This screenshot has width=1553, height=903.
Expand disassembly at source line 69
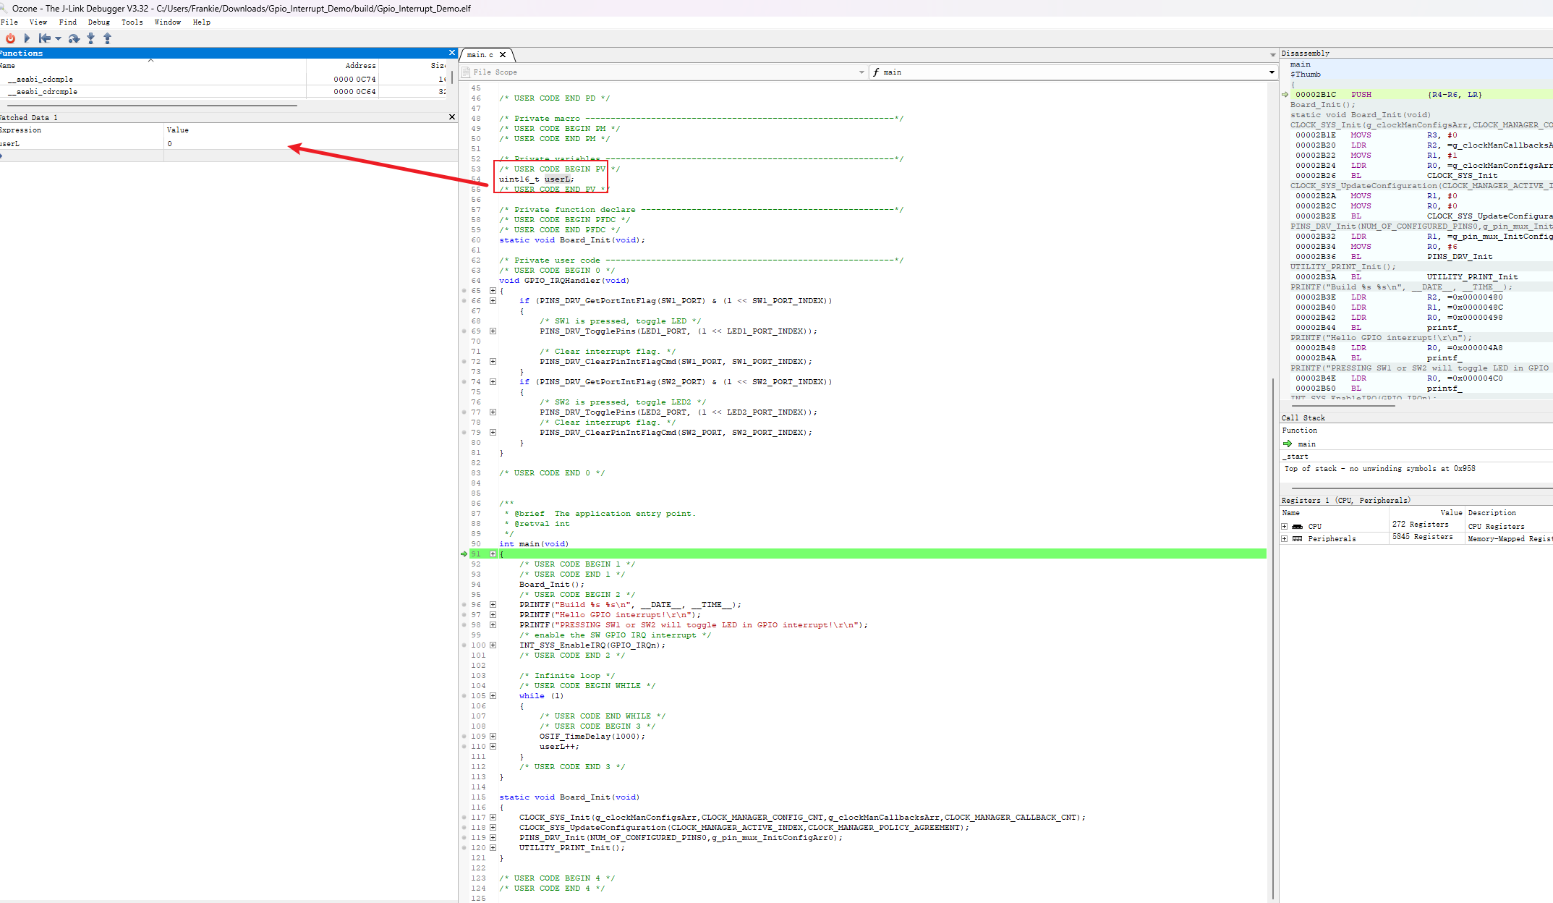493,331
